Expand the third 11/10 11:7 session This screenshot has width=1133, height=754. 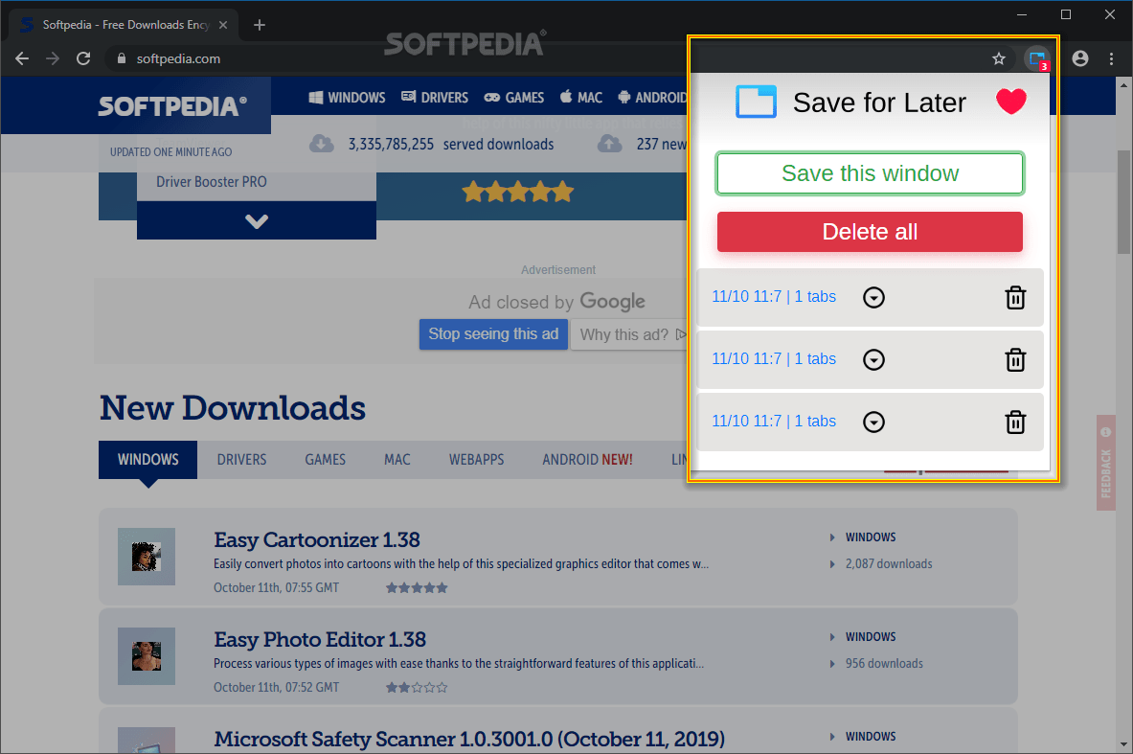tap(873, 422)
